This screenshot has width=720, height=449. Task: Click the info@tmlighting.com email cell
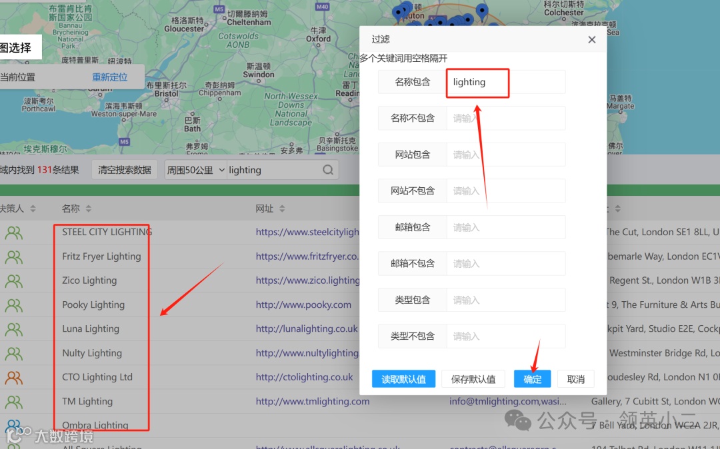click(x=507, y=401)
